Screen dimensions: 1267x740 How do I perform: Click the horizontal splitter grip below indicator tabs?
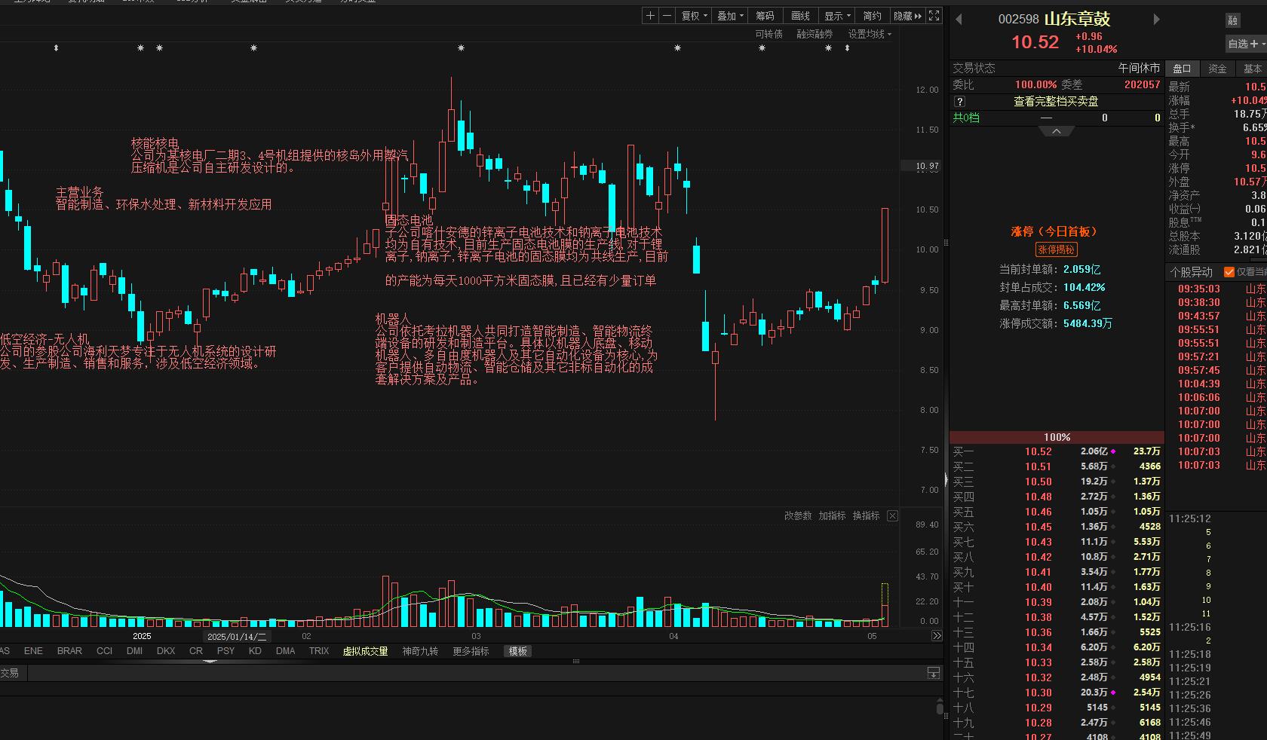point(576,662)
